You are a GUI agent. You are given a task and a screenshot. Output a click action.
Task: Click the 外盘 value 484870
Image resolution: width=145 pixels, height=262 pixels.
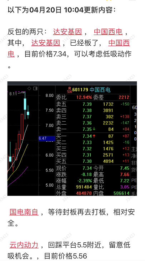pos(84,193)
